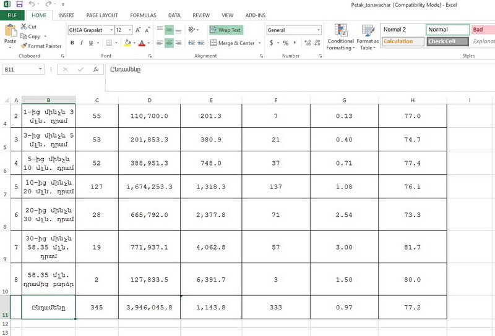This screenshot has width=495, height=336.
Task: Click the Merge & Center button
Action: tap(232, 43)
